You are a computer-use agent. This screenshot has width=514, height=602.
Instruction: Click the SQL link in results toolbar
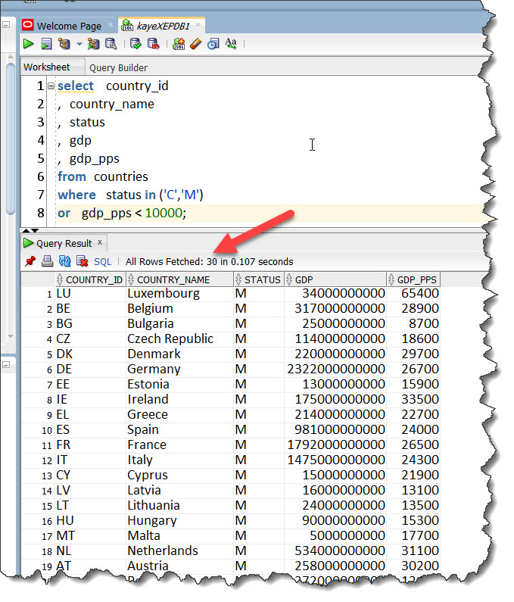[102, 262]
